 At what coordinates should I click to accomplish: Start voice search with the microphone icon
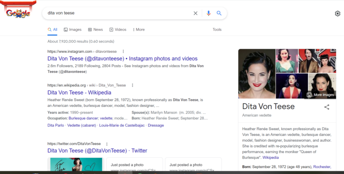[x=208, y=13]
